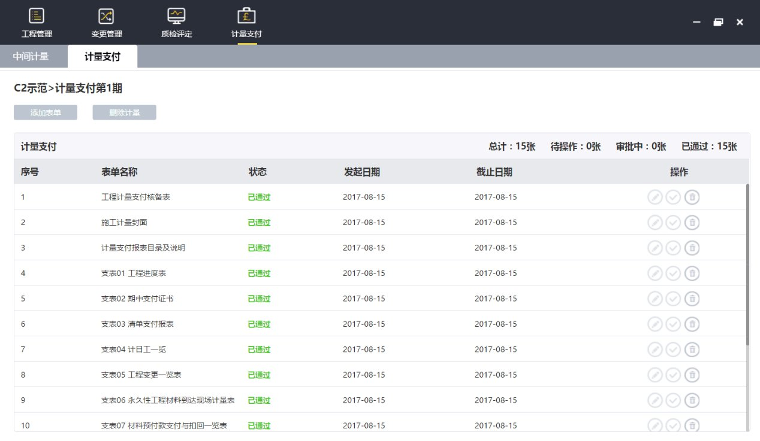Click check icon for 支表04 计日工一览
Viewport: 760px width, 441px height.
pos(673,349)
